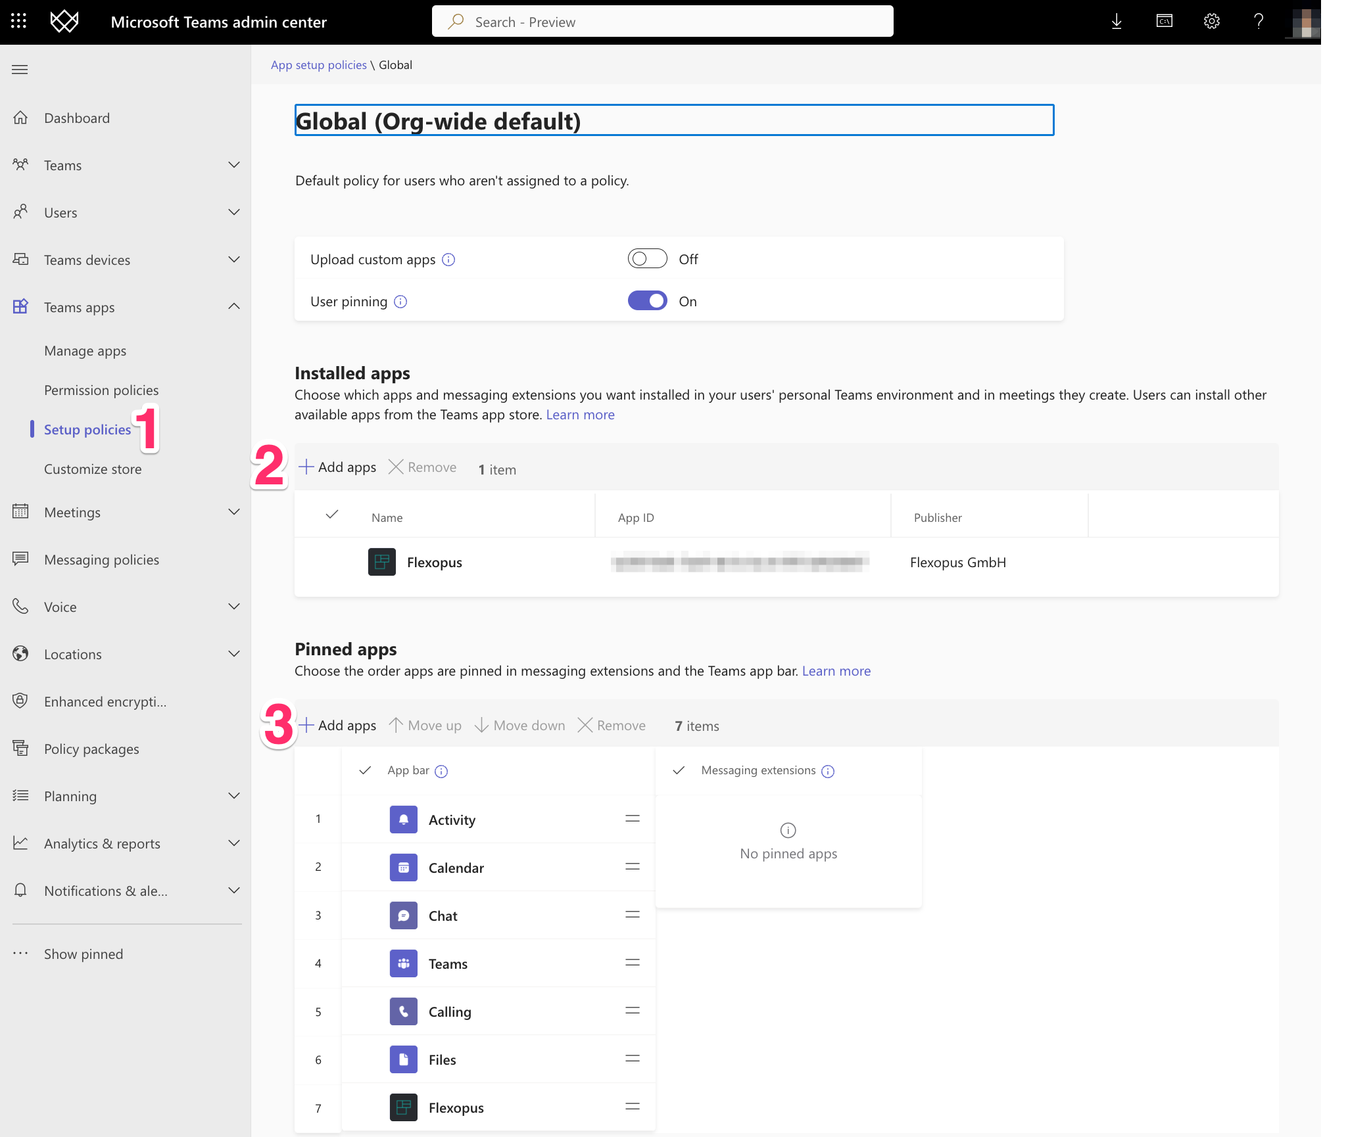Screen dimensions: 1348x1137
Task: Open the app launcher waffle icon
Action: pyautogui.click(x=19, y=22)
